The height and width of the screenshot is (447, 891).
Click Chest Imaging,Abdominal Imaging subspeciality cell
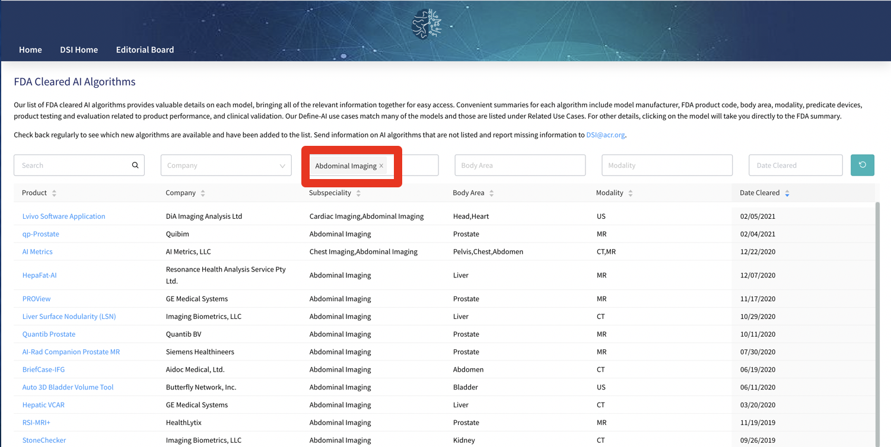click(x=364, y=252)
